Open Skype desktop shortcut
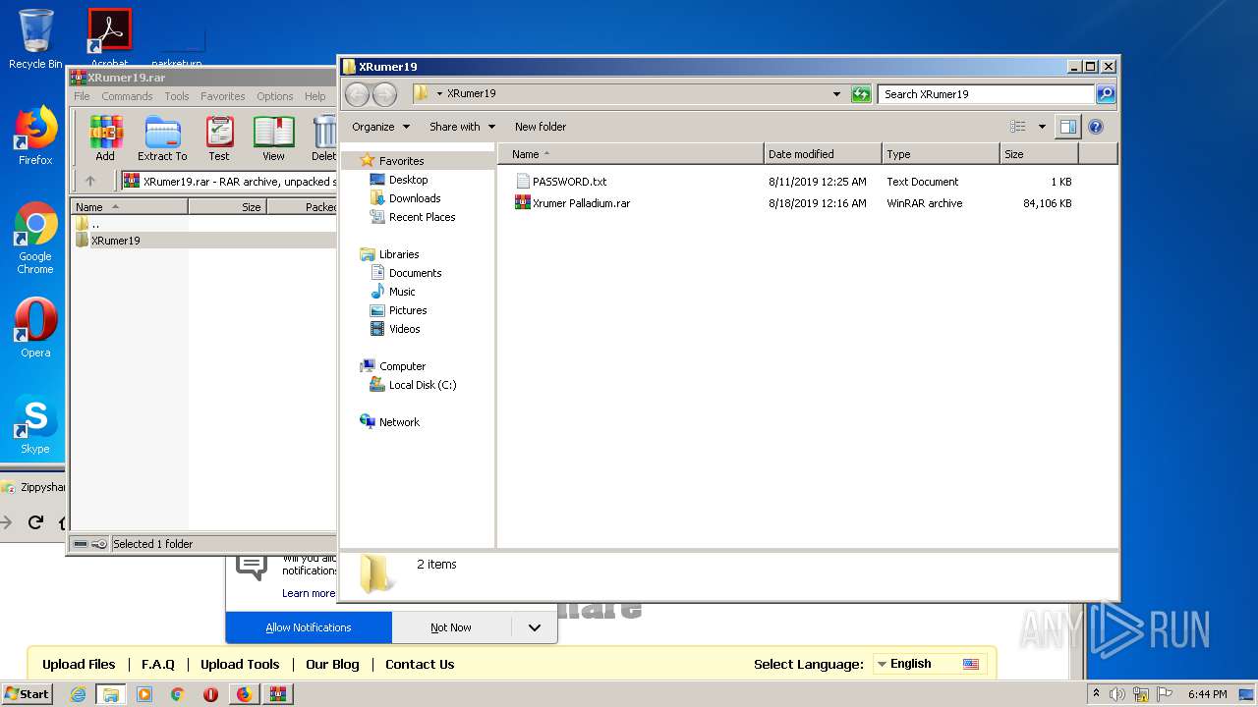The width and height of the screenshot is (1258, 707). coord(35,424)
